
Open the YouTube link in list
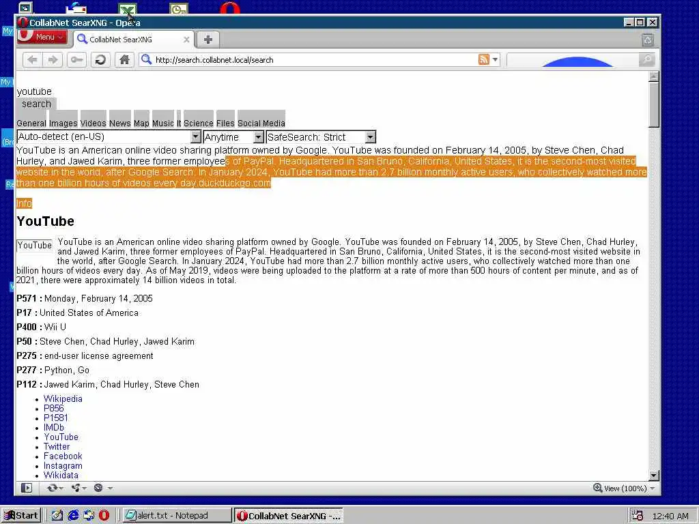tap(61, 437)
